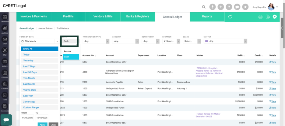This screenshot has width=285, height=126.
Task: Select Show All date option
Action: 40,49
